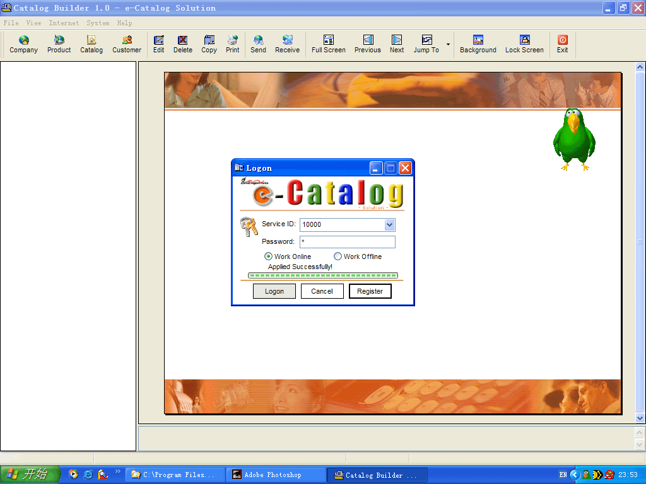Click the Logon button
646x484 pixels.
(274, 291)
